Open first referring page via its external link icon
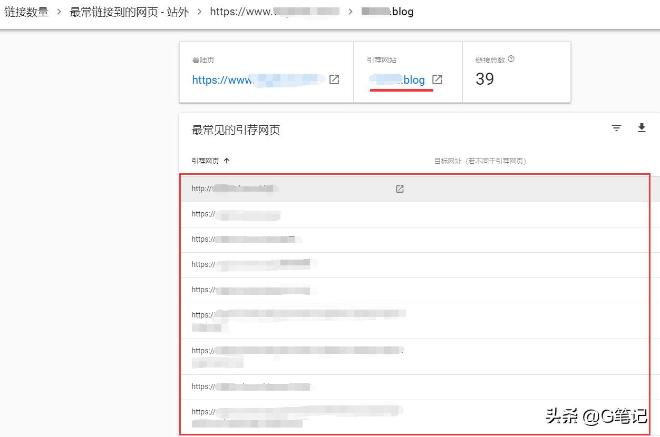This screenshot has height=437, width=660. pos(400,188)
